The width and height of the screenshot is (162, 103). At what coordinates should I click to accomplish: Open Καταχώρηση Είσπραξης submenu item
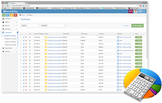click(10, 45)
